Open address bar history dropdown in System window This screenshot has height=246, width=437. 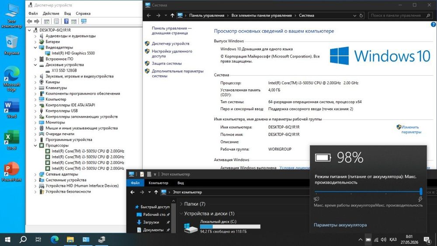pos(354,16)
